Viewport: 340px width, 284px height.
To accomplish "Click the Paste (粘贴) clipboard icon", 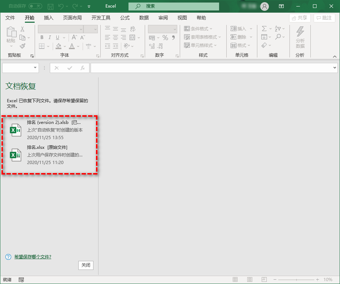I will (11, 35).
